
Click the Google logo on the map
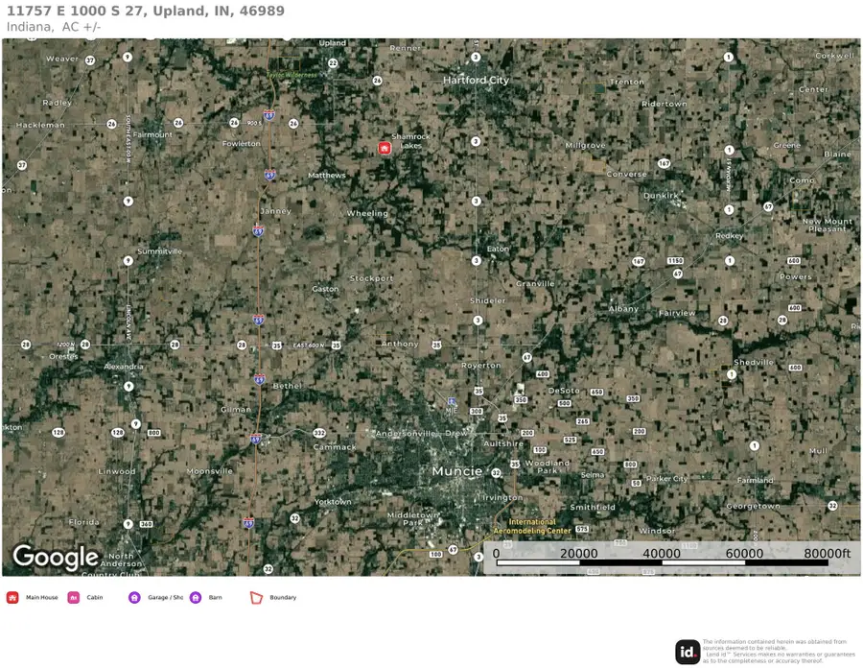click(55, 557)
